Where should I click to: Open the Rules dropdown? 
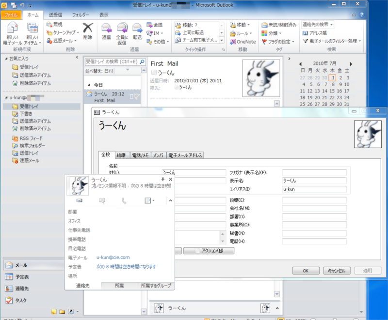click(x=241, y=33)
